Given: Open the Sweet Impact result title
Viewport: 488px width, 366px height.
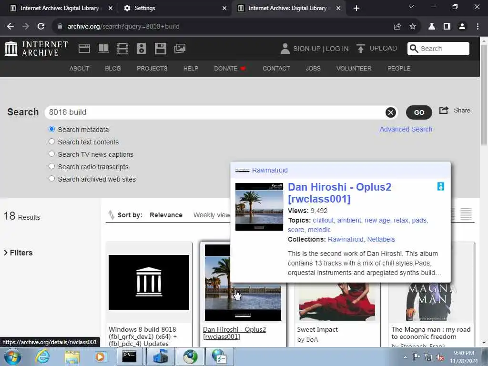Looking at the screenshot, I should click(x=317, y=329).
